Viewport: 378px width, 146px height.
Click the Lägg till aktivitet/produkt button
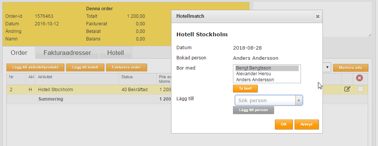coord(35,67)
